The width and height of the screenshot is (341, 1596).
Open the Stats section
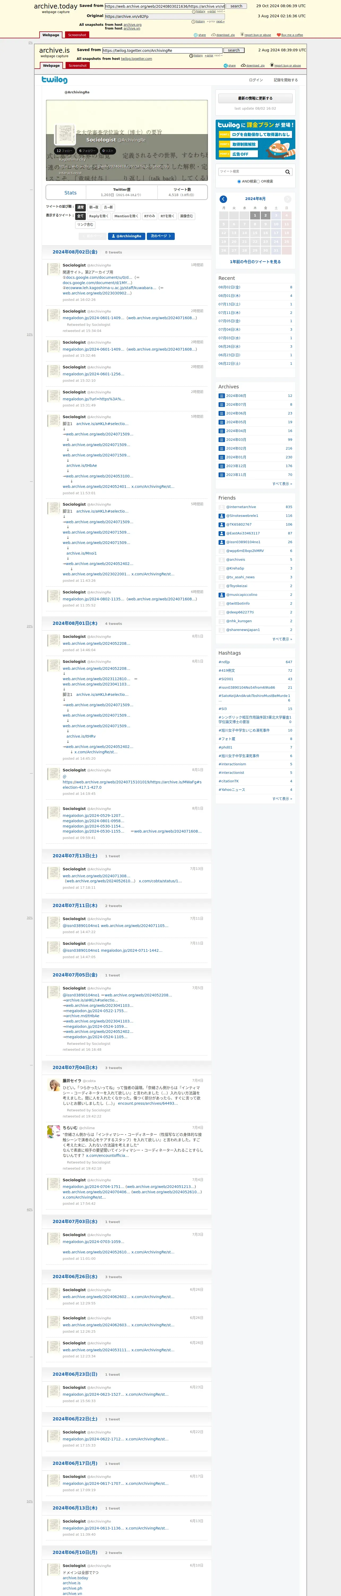click(x=71, y=193)
